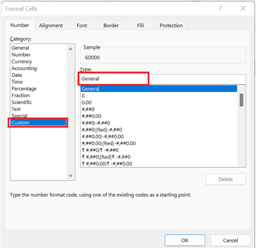Go to the Border tab
The width and height of the screenshot is (256, 248).
[111, 25]
